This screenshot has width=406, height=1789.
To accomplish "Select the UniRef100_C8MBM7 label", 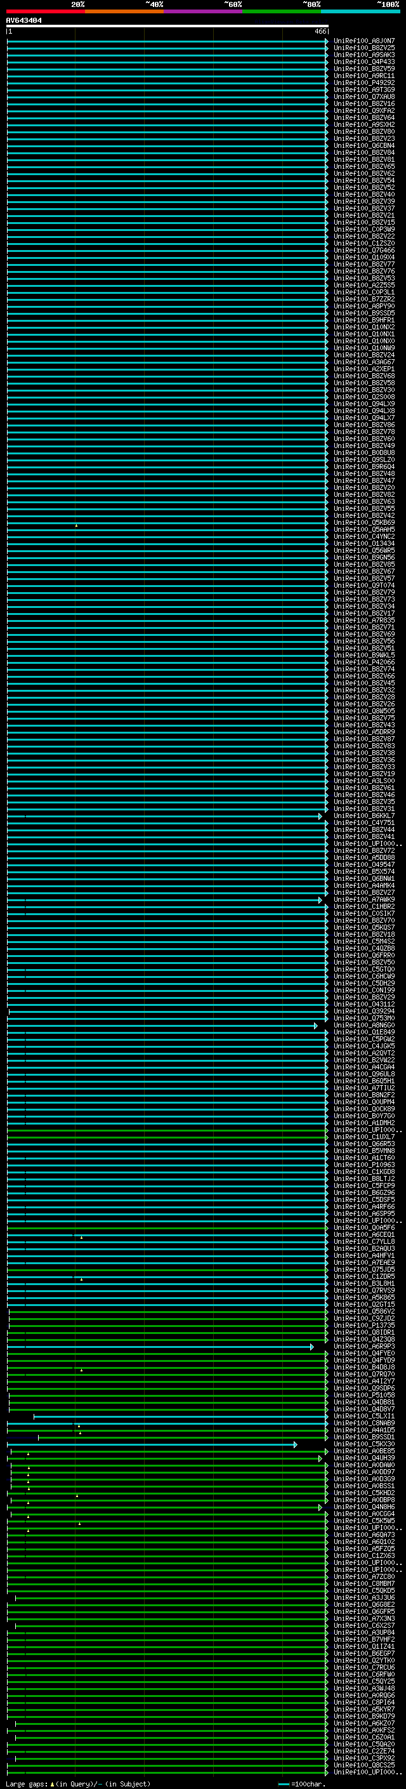I will (x=364, y=1583).
